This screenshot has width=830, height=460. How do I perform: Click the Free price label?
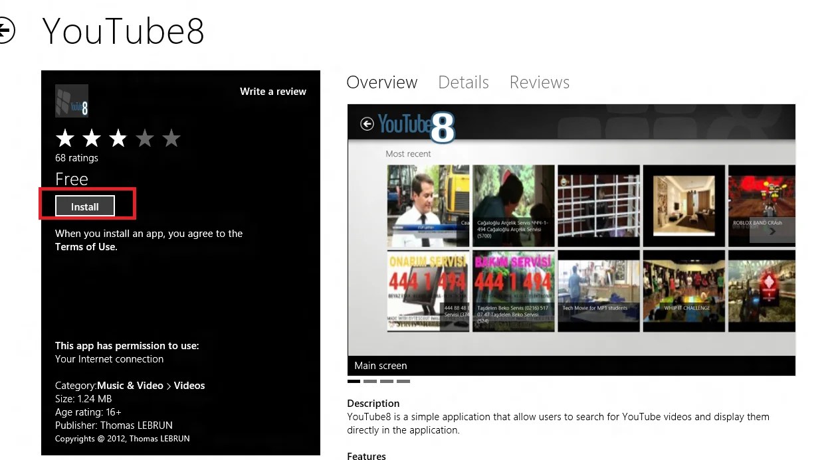(72, 179)
